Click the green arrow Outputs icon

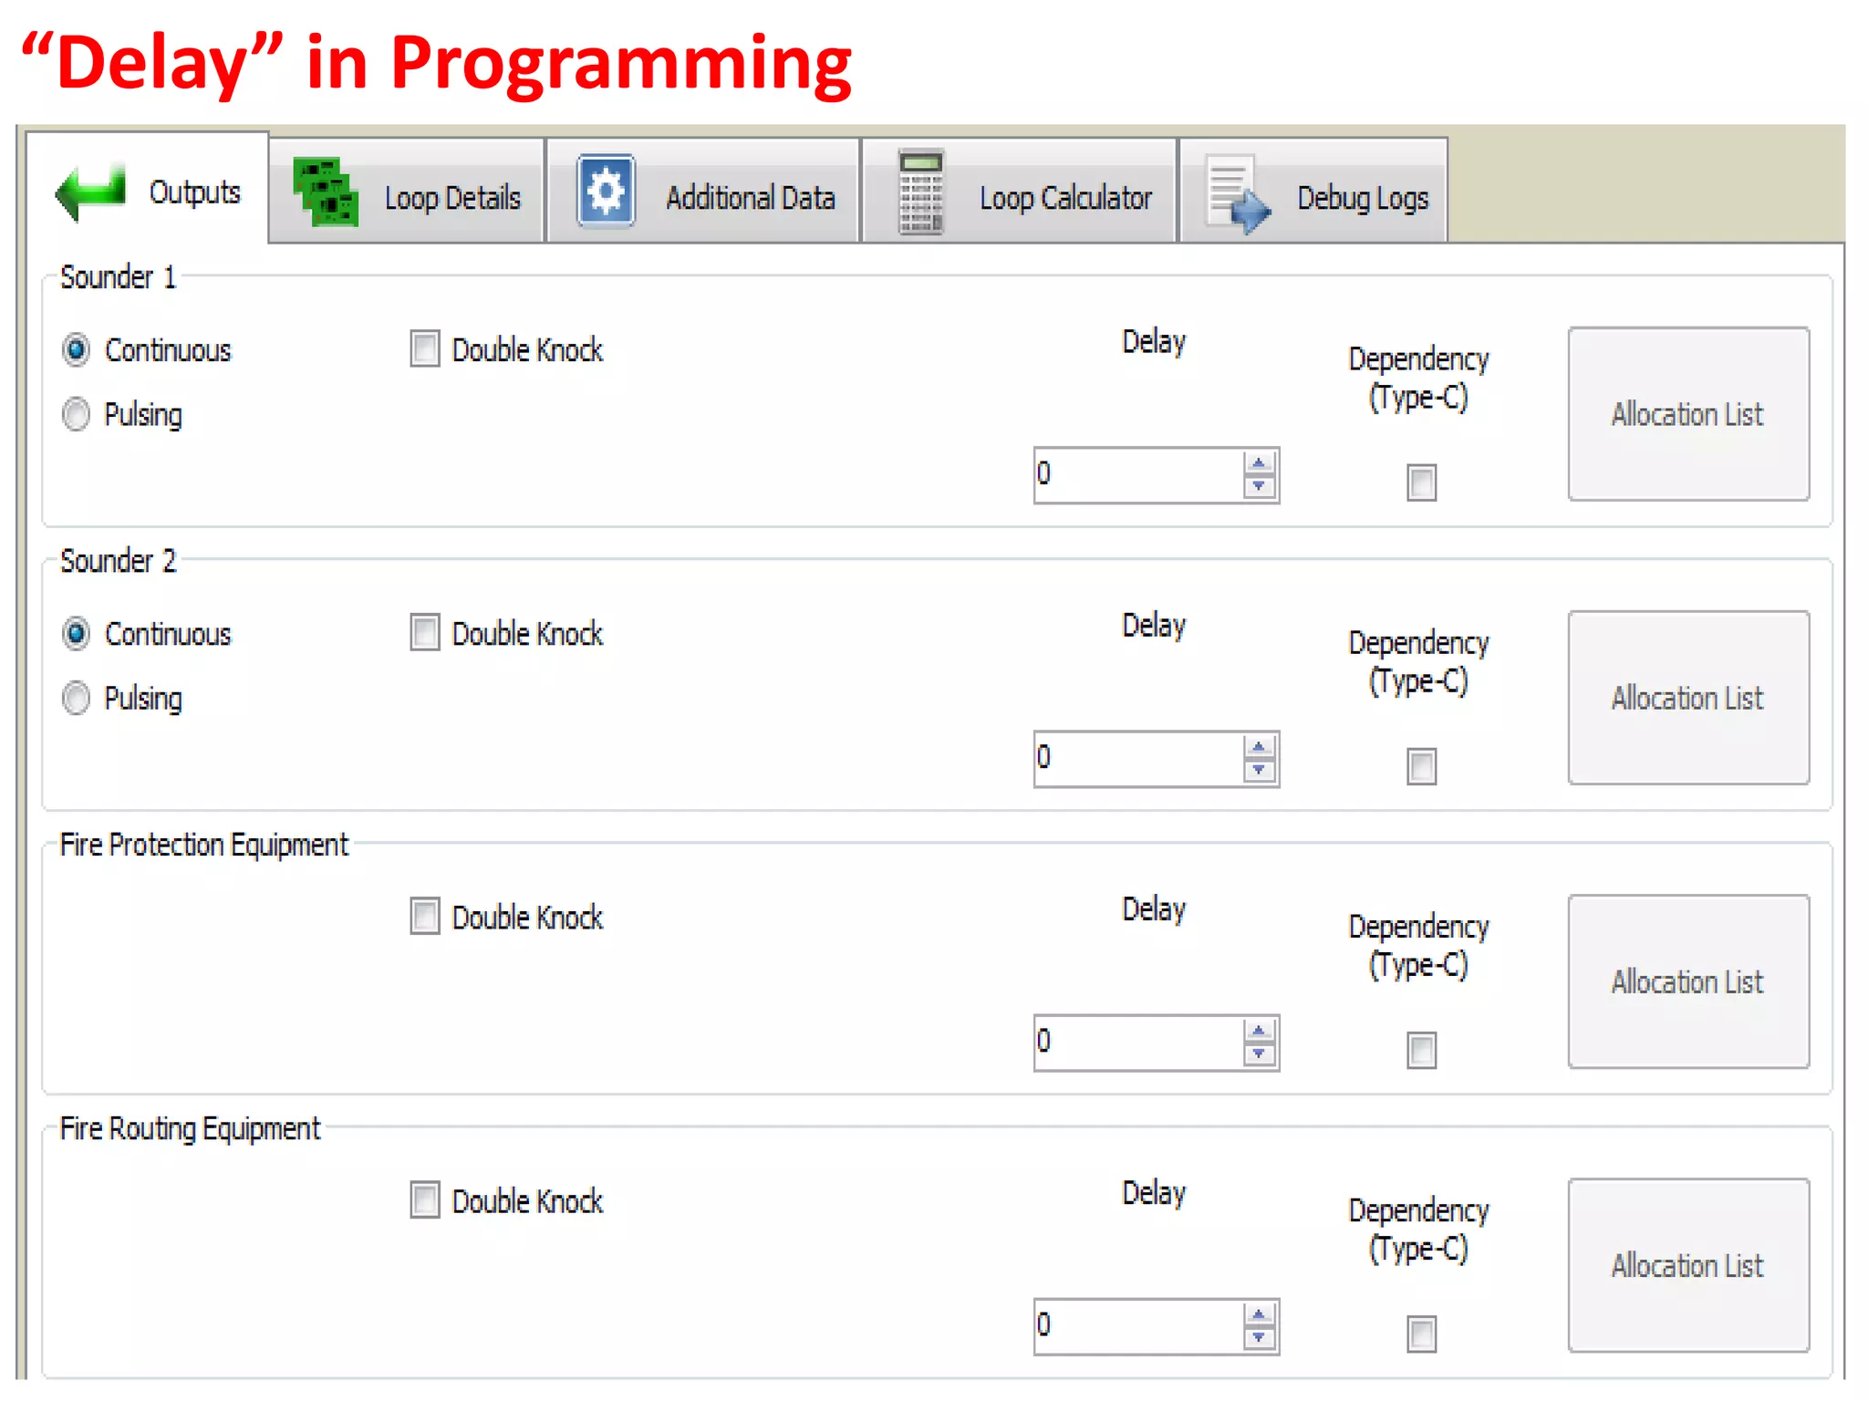coord(90,192)
